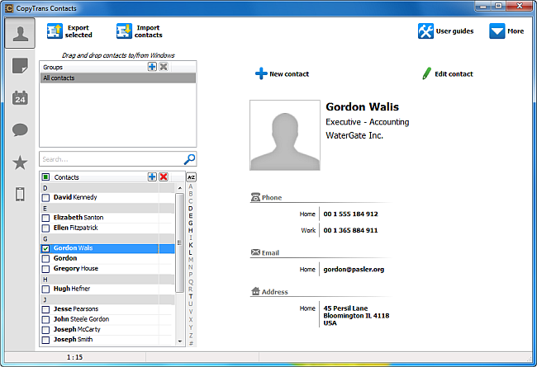Image resolution: width=537 pixels, height=367 pixels.
Task: Jump to letter E in alphabet index
Action: [191, 216]
